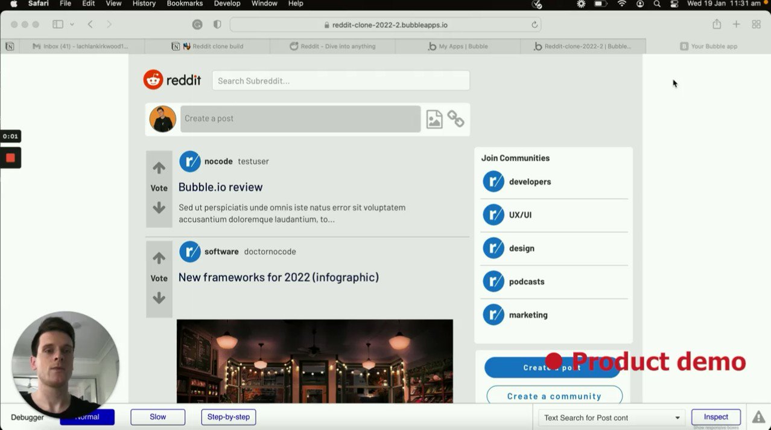Click the software community icon
771x430 pixels.
[190, 251]
